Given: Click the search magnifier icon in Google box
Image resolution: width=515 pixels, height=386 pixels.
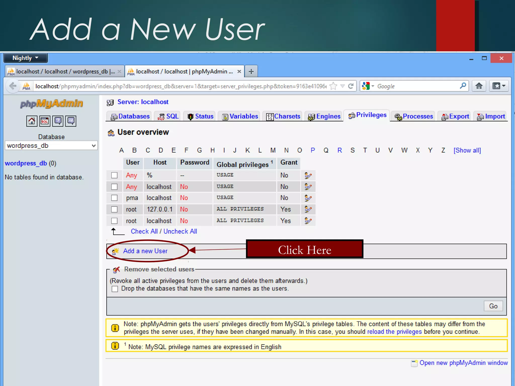Looking at the screenshot, I should (x=463, y=86).
